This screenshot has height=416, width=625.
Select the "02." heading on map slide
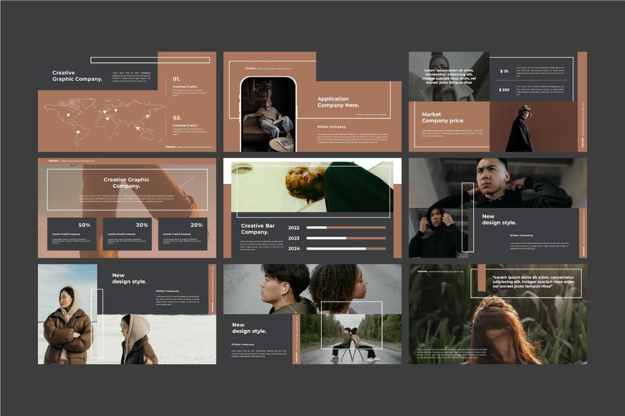click(177, 117)
